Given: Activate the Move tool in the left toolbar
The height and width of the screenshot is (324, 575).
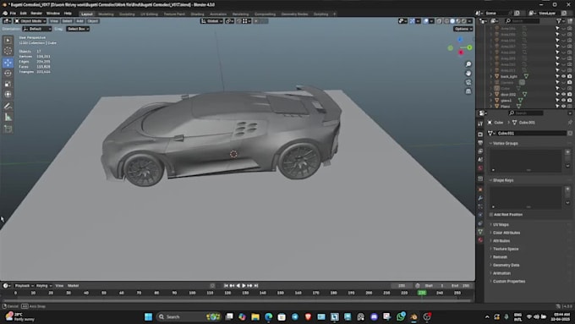Looking at the screenshot, I should click(8, 63).
